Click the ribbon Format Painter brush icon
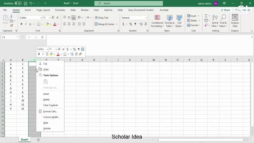254x143 pixels. [12, 25]
